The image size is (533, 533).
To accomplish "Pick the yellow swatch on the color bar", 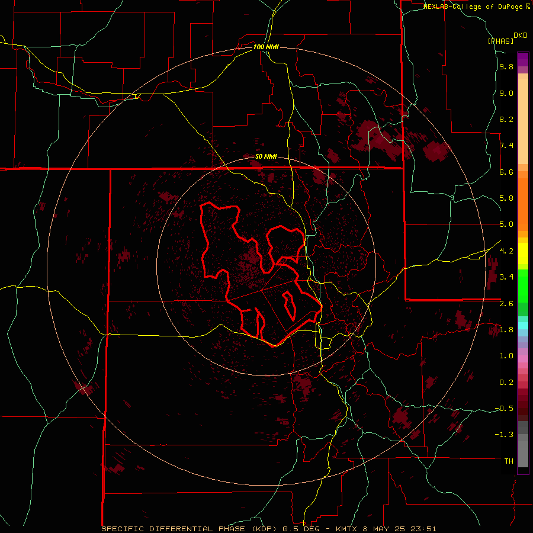I will coord(523,253).
